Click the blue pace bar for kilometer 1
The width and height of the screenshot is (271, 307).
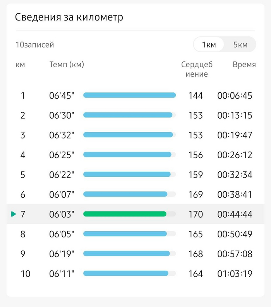point(129,95)
